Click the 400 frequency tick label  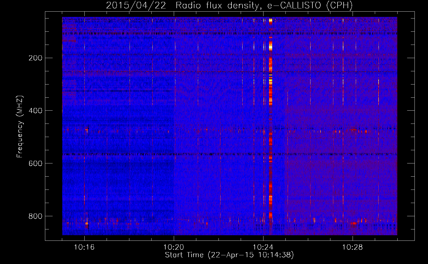point(35,111)
